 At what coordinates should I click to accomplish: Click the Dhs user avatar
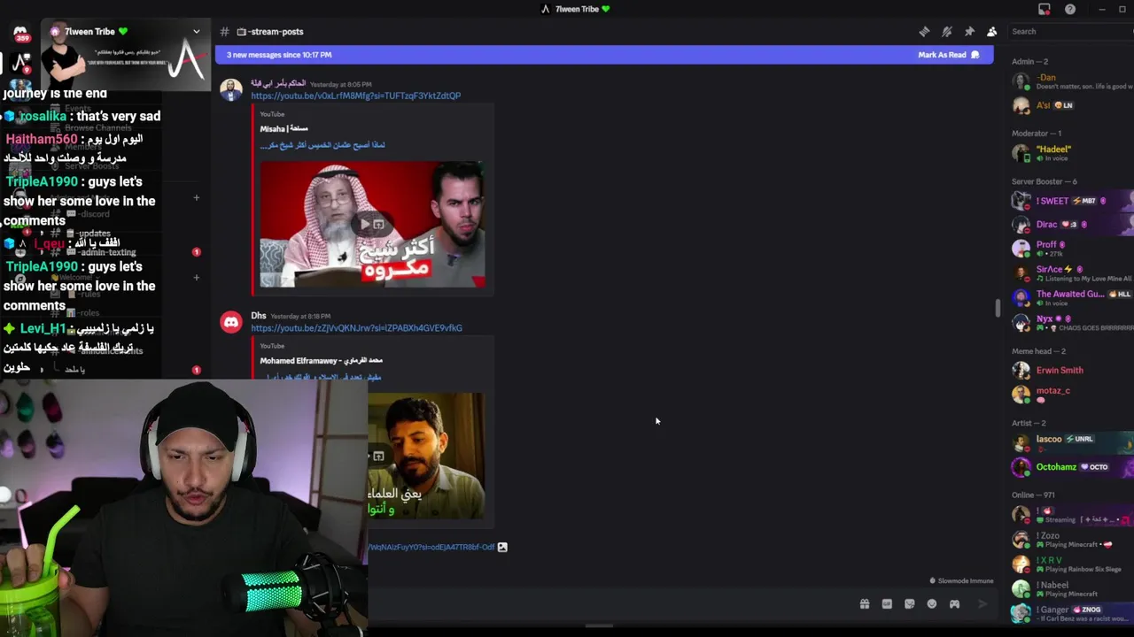tap(231, 323)
